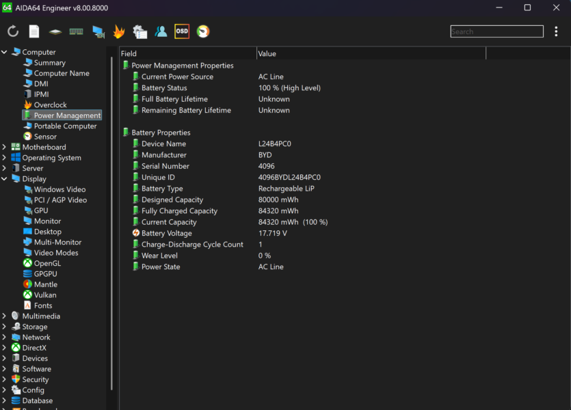Click the Software tree icon
This screenshot has width=571, height=410.
click(x=16, y=369)
